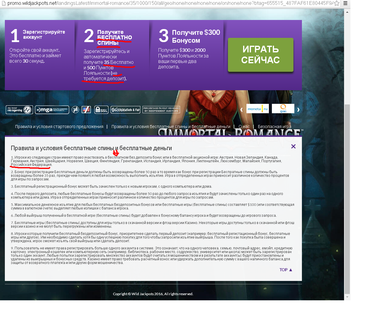Click the 18+ age restriction icon
Viewport: 388px width, 310px height.
click(x=75, y=110)
